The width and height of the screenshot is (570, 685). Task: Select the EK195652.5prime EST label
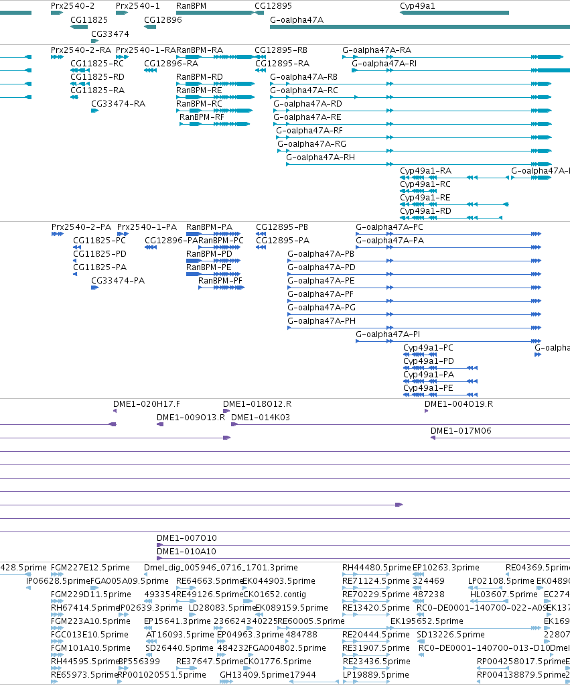coord(427,621)
